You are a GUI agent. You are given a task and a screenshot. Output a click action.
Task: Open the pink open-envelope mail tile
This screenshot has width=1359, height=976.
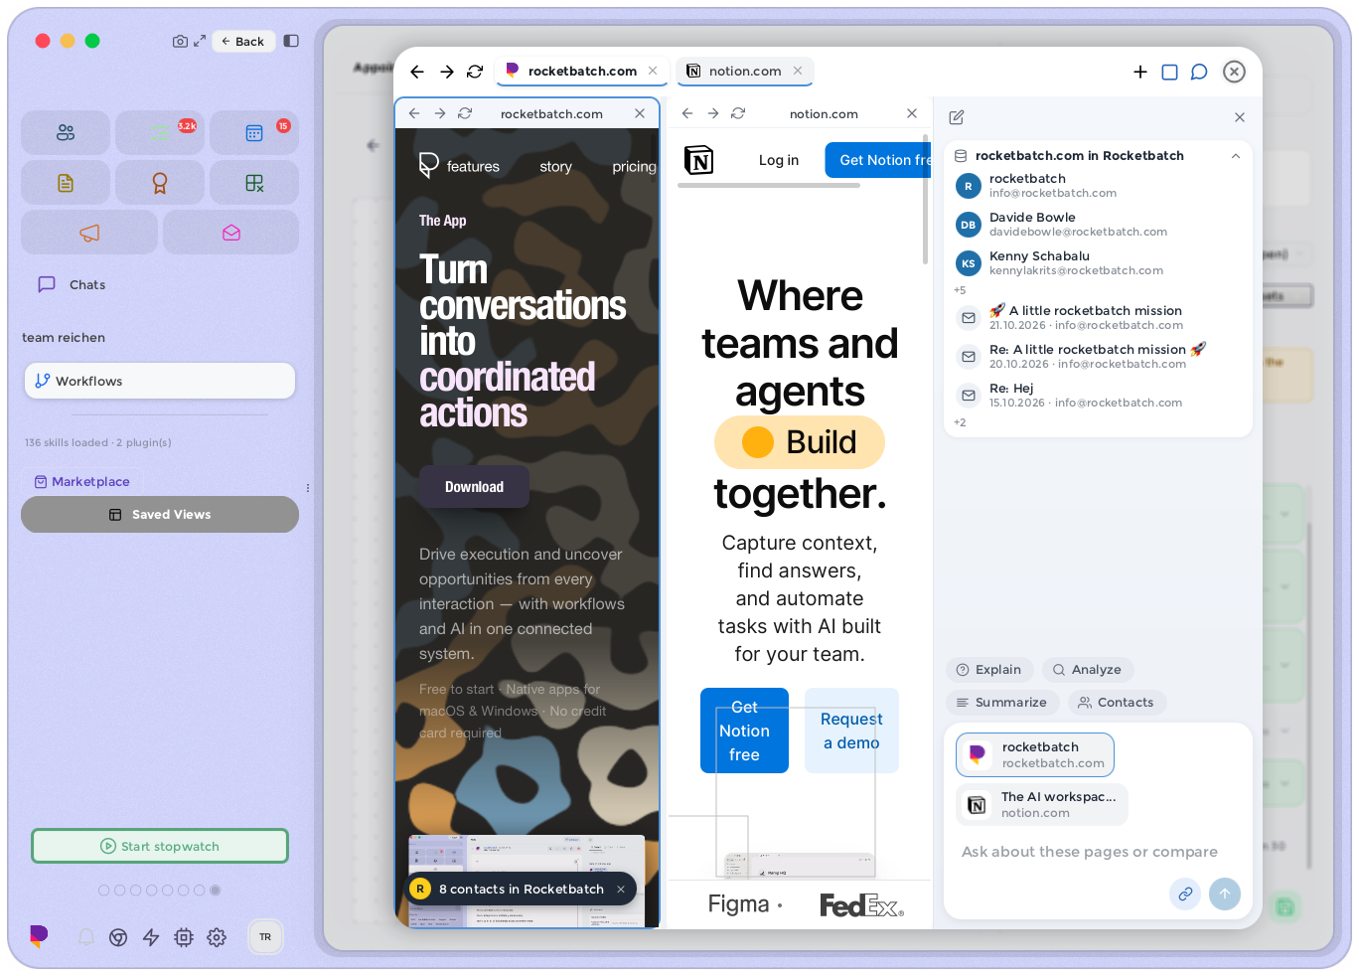pyautogui.click(x=230, y=233)
